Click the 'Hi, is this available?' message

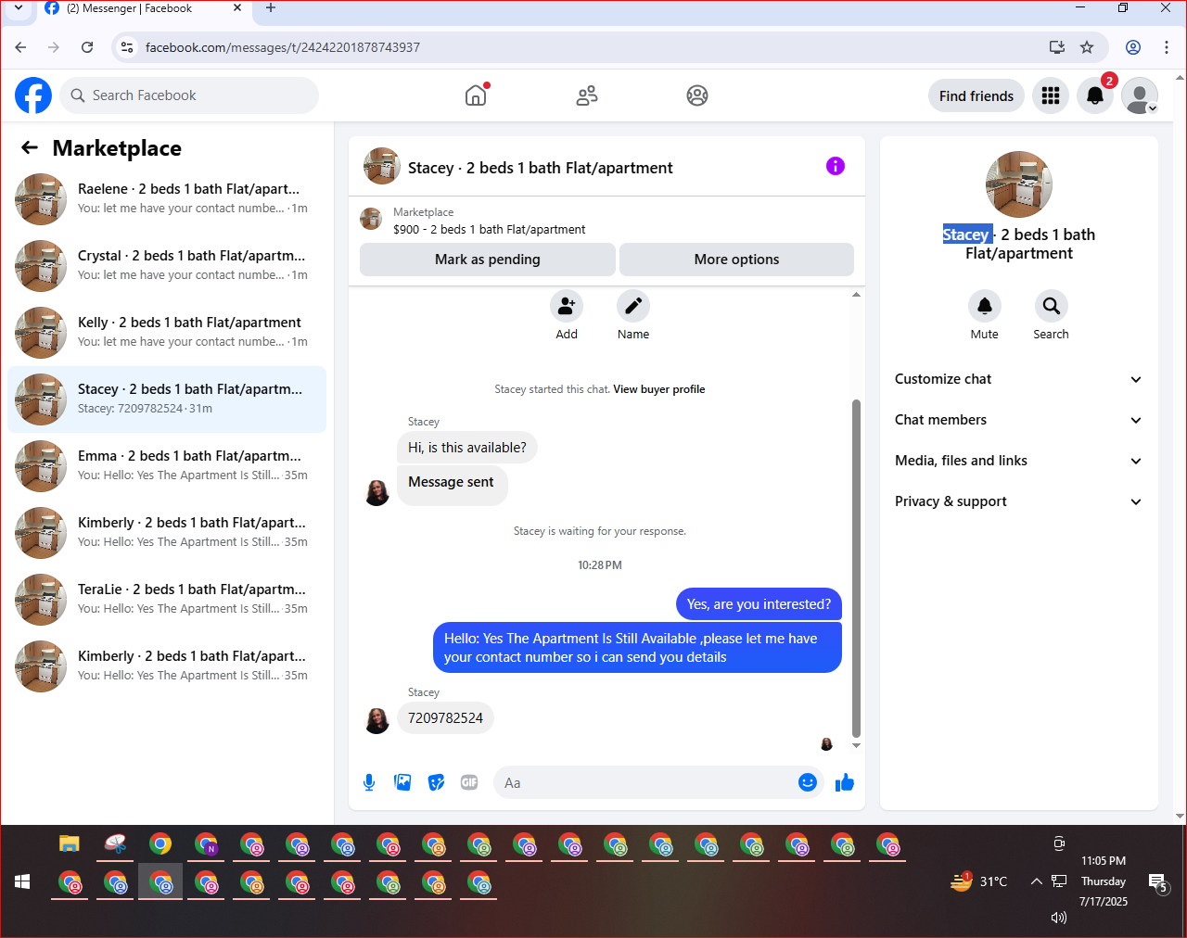click(467, 448)
